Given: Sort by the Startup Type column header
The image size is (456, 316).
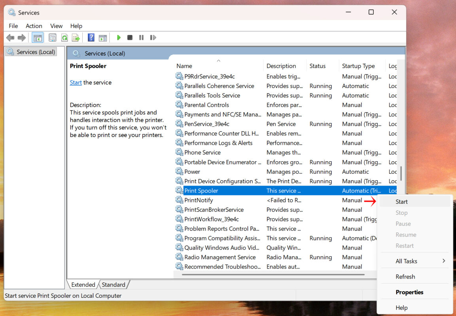Looking at the screenshot, I should pos(362,66).
